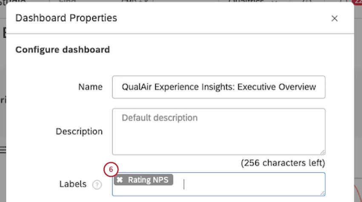
Task: Click the Labels help question mark icon
Action: pyautogui.click(x=98, y=185)
